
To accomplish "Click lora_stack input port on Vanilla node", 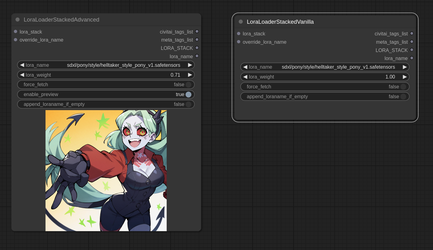I will click(239, 34).
